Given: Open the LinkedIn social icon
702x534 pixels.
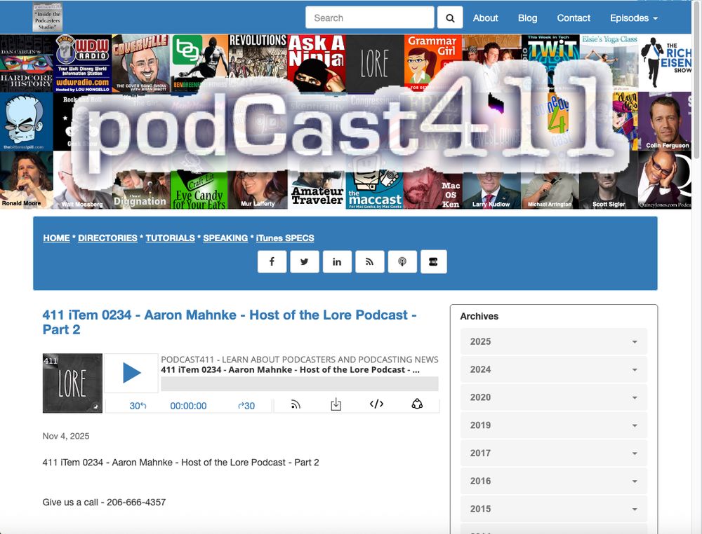Looking at the screenshot, I should point(337,261).
